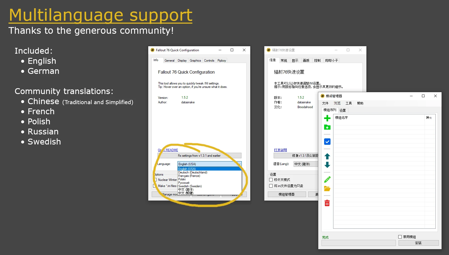This screenshot has height=255, width=449.
Task: Open the 常规 tab in Chinese window
Action: pos(284,61)
